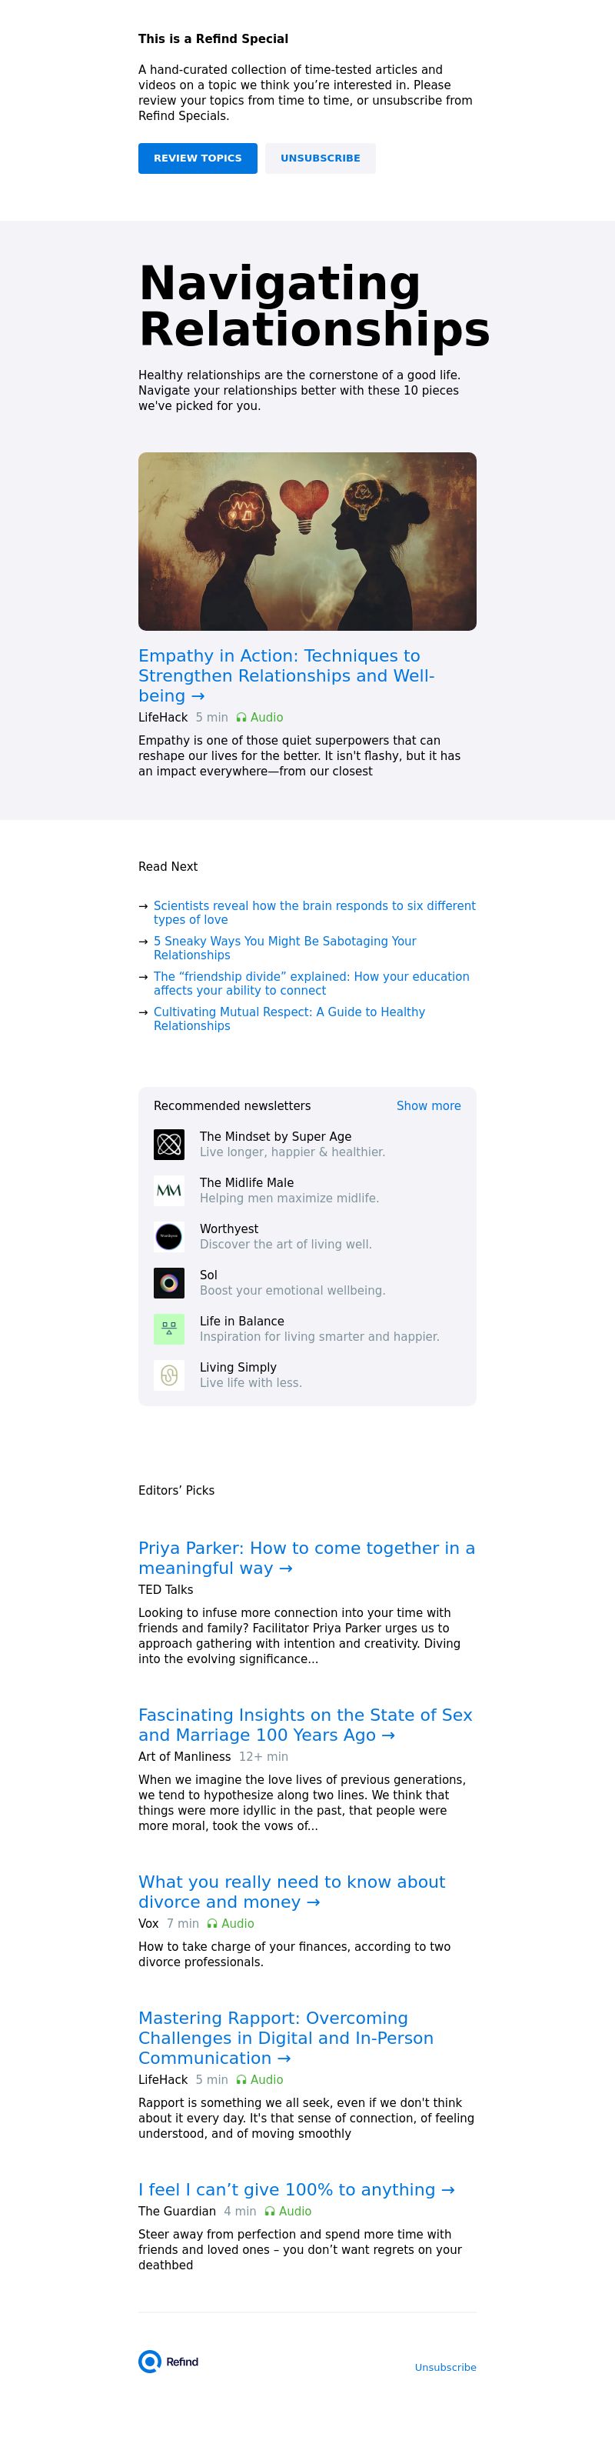Open the divorce and money Vox article
Screen dimensions: 615x2447
tap(291, 1892)
